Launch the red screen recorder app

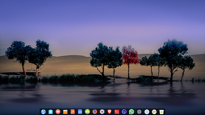pyautogui.click(x=58, y=112)
